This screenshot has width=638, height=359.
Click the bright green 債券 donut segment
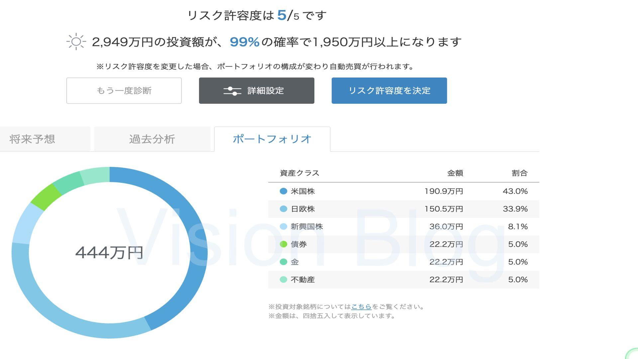click(x=46, y=197)
